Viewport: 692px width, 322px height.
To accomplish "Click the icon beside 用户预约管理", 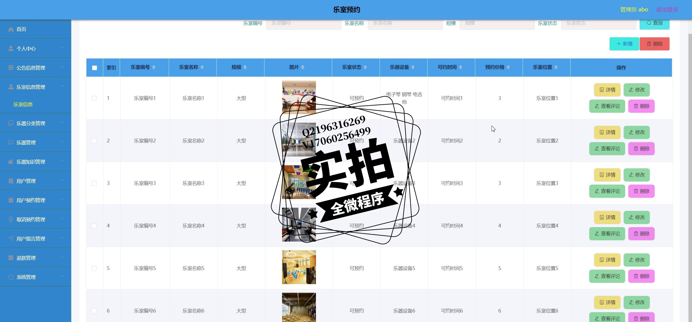I will 11,200.
